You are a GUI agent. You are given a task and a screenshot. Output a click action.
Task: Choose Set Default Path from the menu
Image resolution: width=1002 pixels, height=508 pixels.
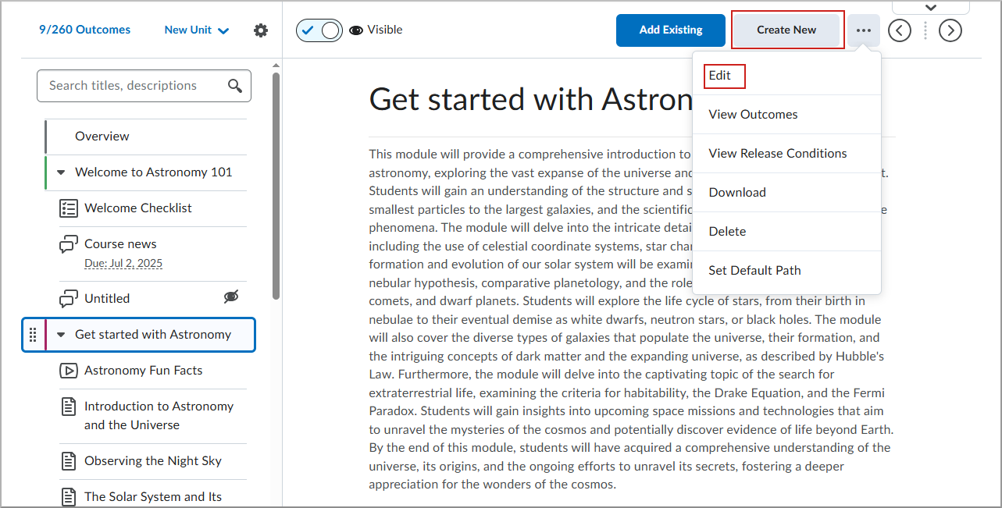tap(754, 270)
